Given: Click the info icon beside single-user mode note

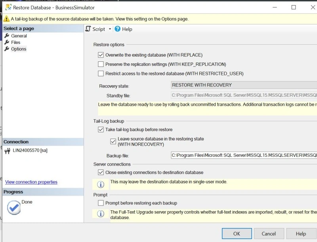Looking at the screenshot, I should (101, 184).
